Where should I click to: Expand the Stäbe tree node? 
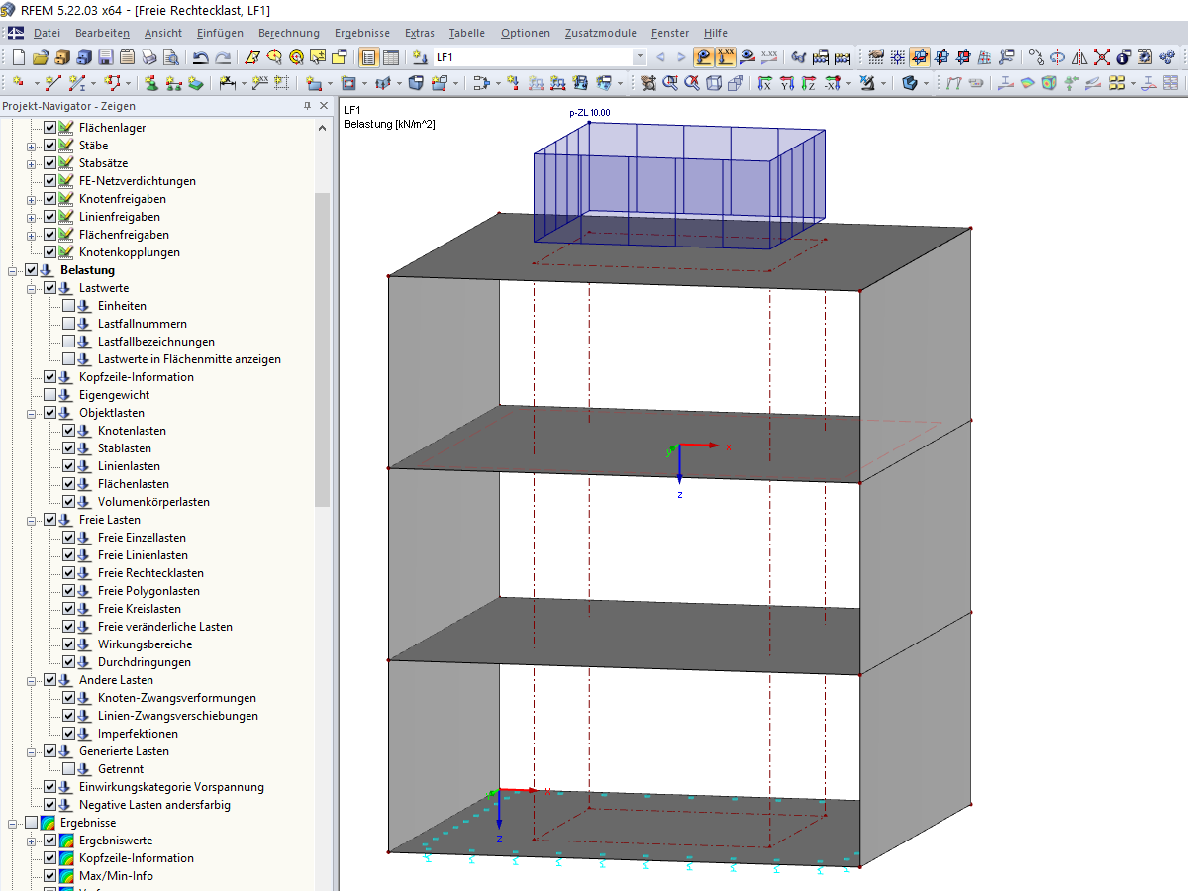click(31, 146)
